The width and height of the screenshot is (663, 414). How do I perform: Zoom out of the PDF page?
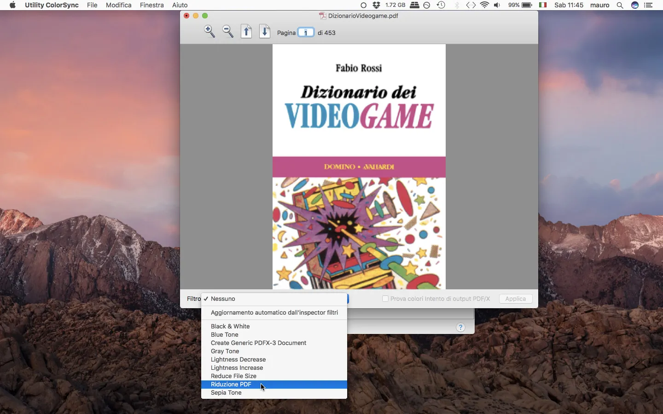[228, 32]
